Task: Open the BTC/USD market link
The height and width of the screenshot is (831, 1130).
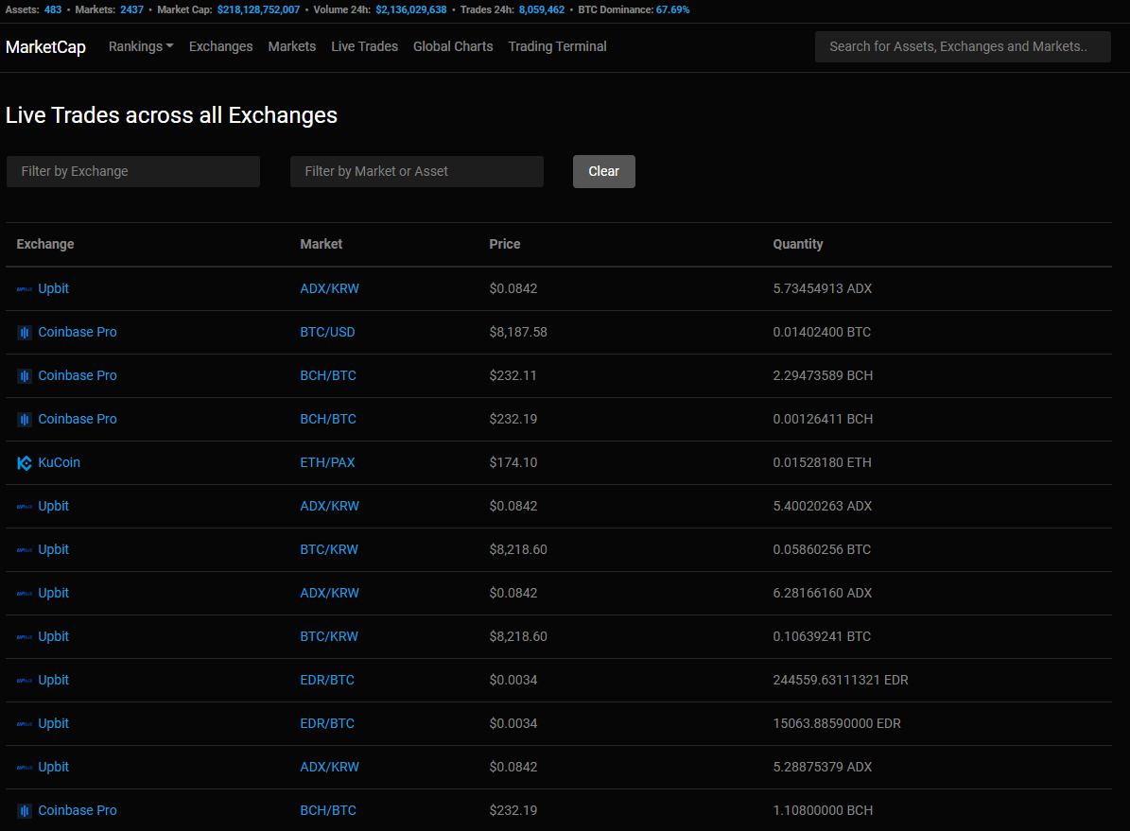Action: click(x=327, y=332)
